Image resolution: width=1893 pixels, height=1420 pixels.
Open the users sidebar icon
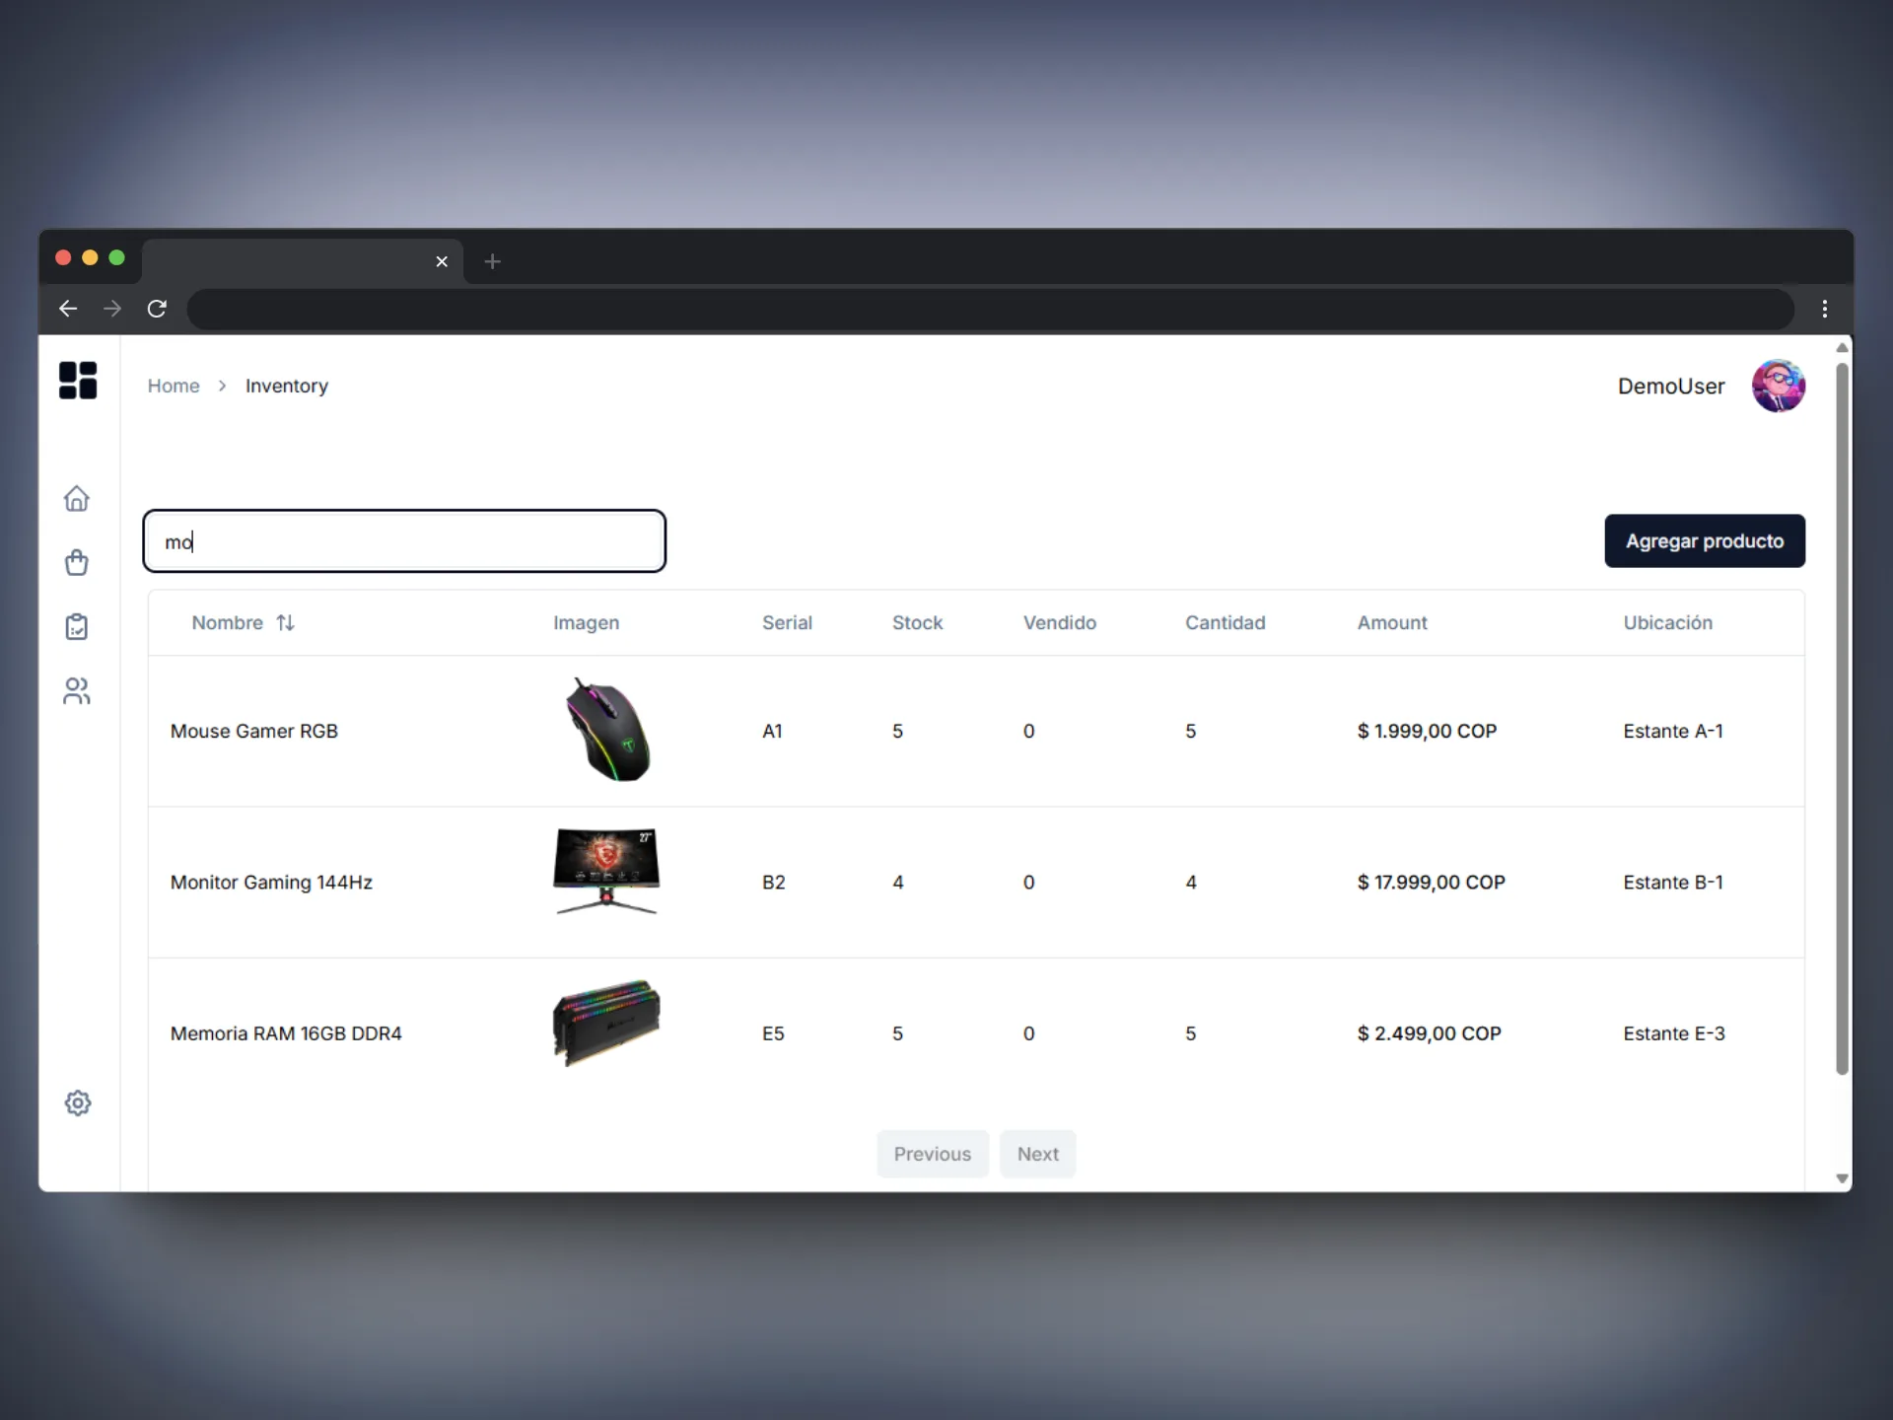pos(77,691)
